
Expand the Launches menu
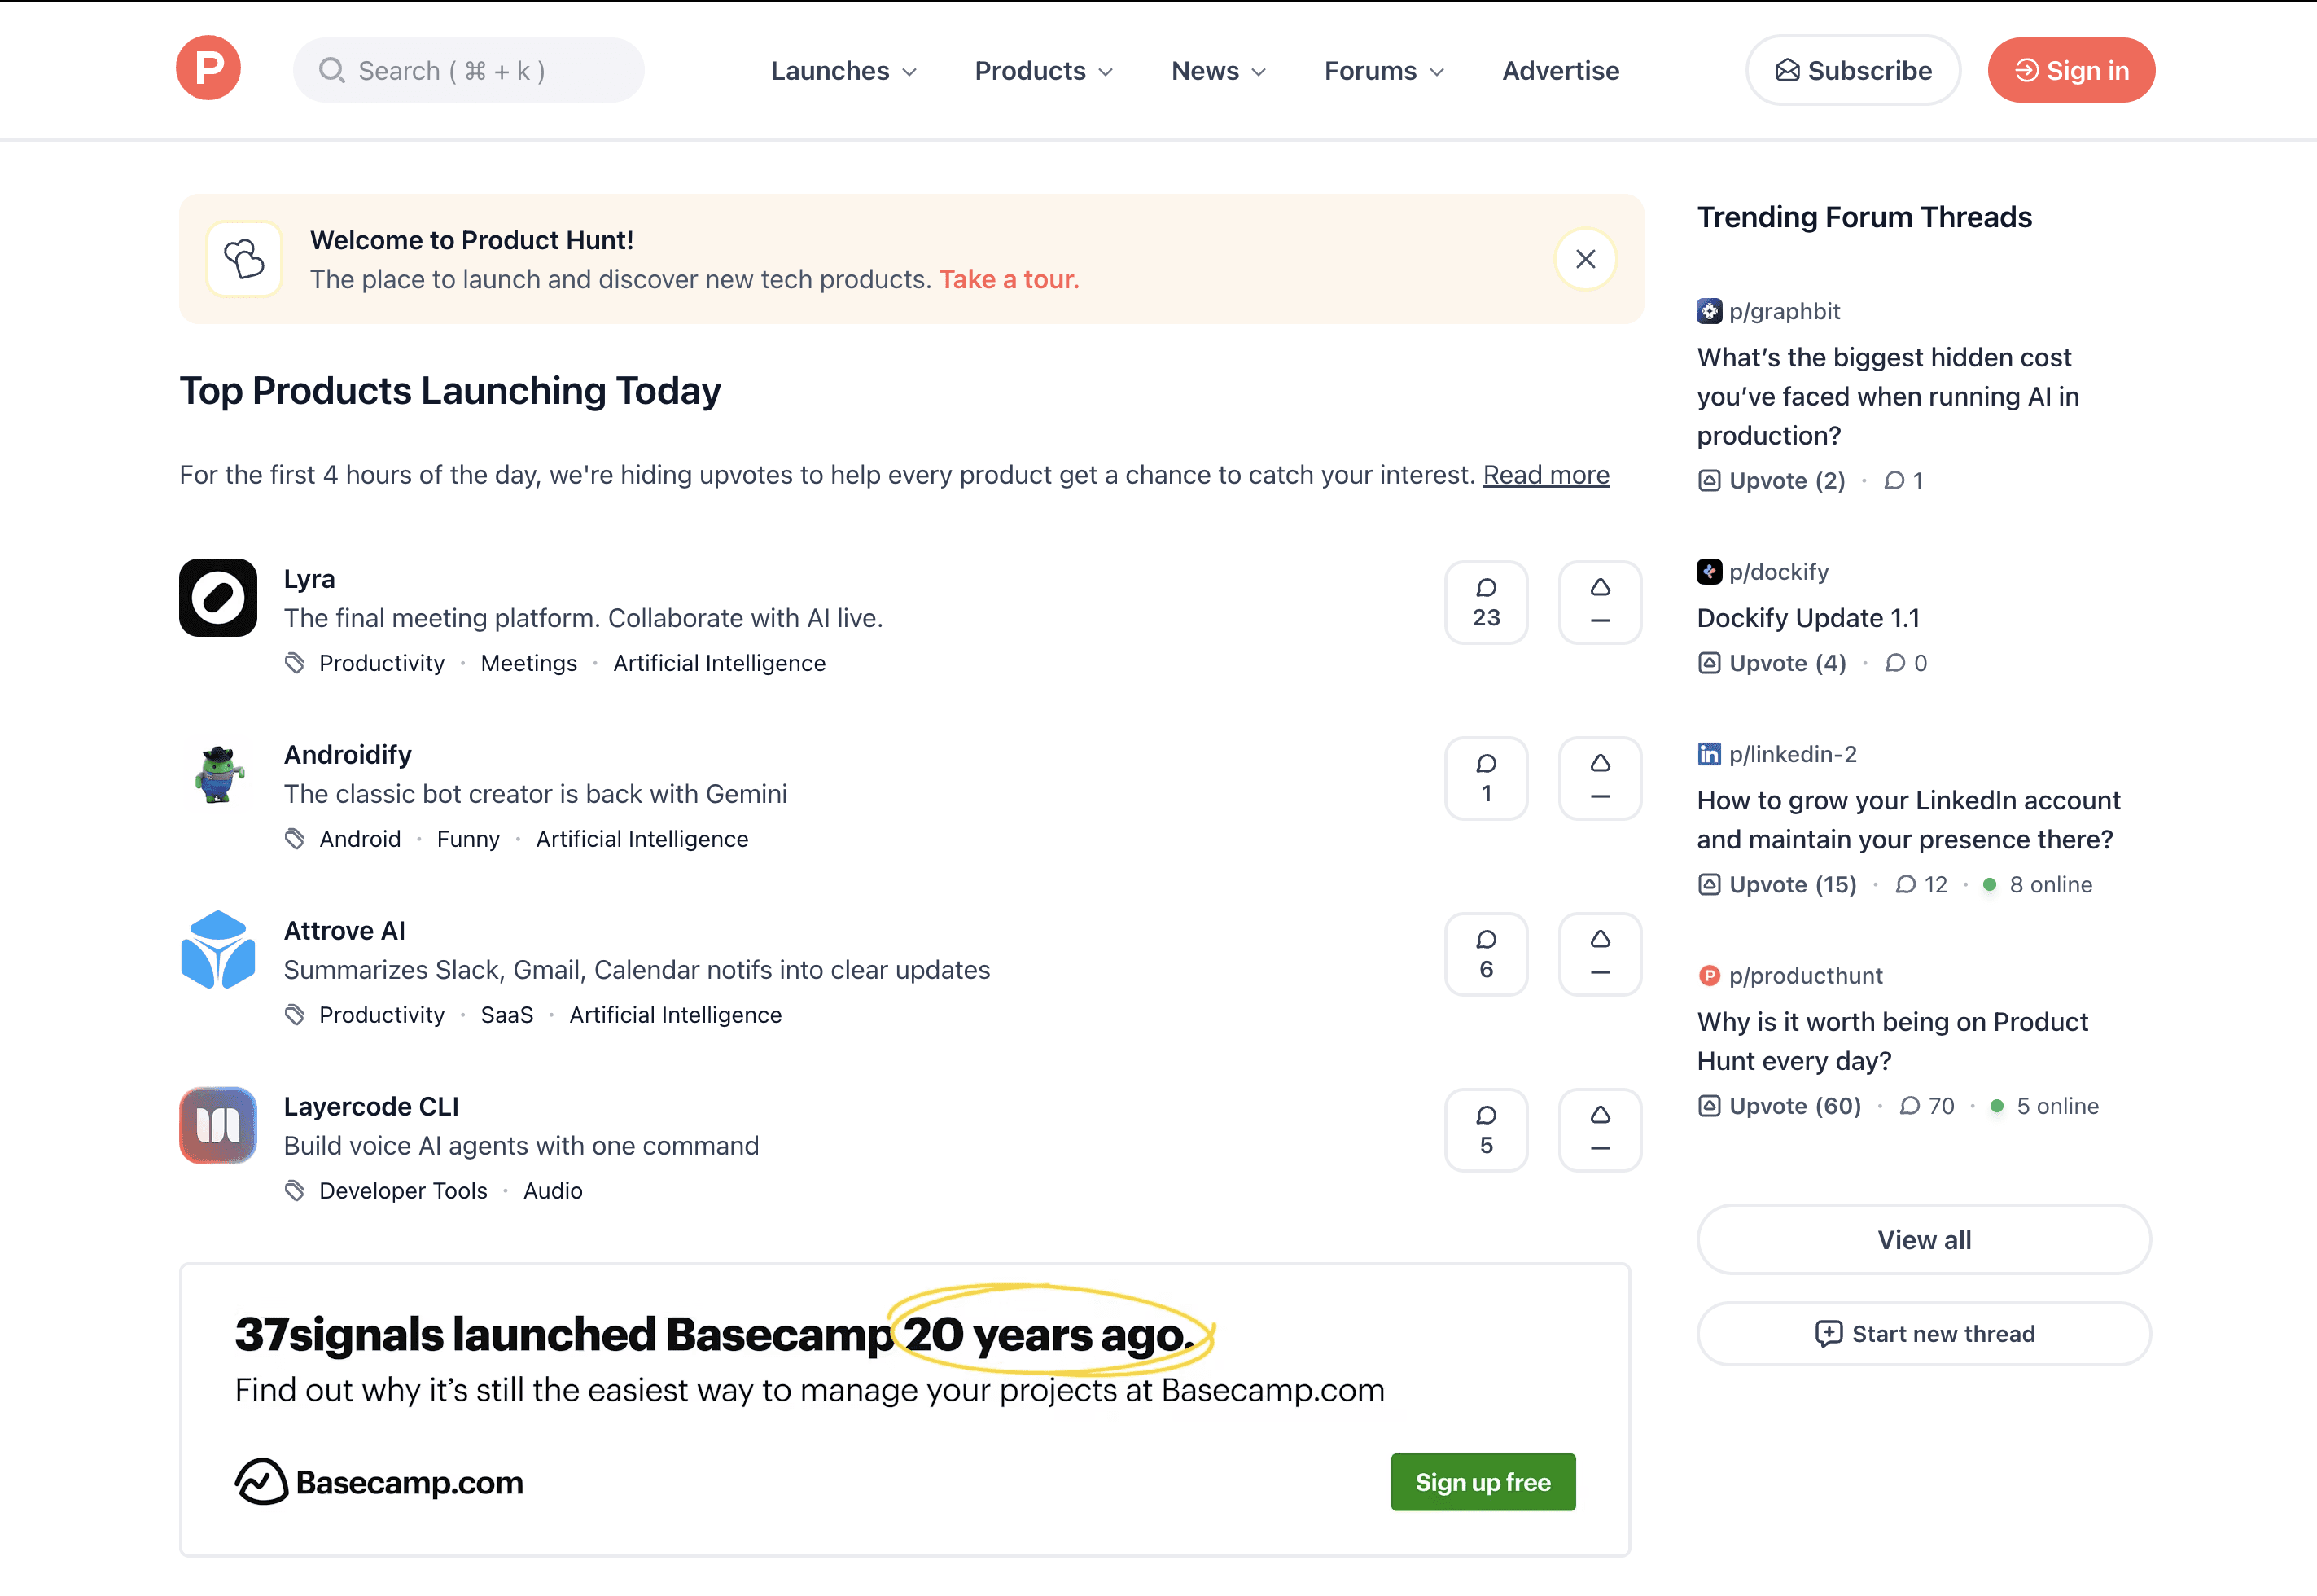(843, 71)
